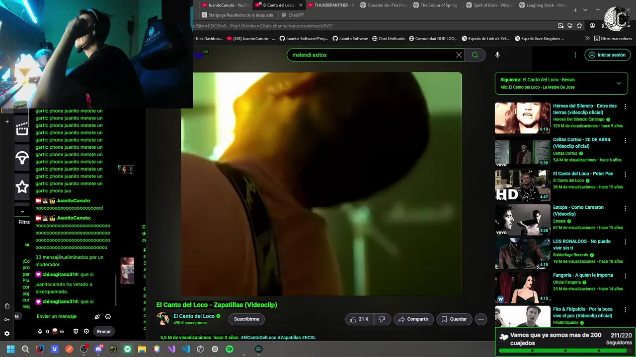Image resolution: width=636 pixels, height=357 pixels.
Task: Open chat settings gear icon
Action: [x=86, y=331]
